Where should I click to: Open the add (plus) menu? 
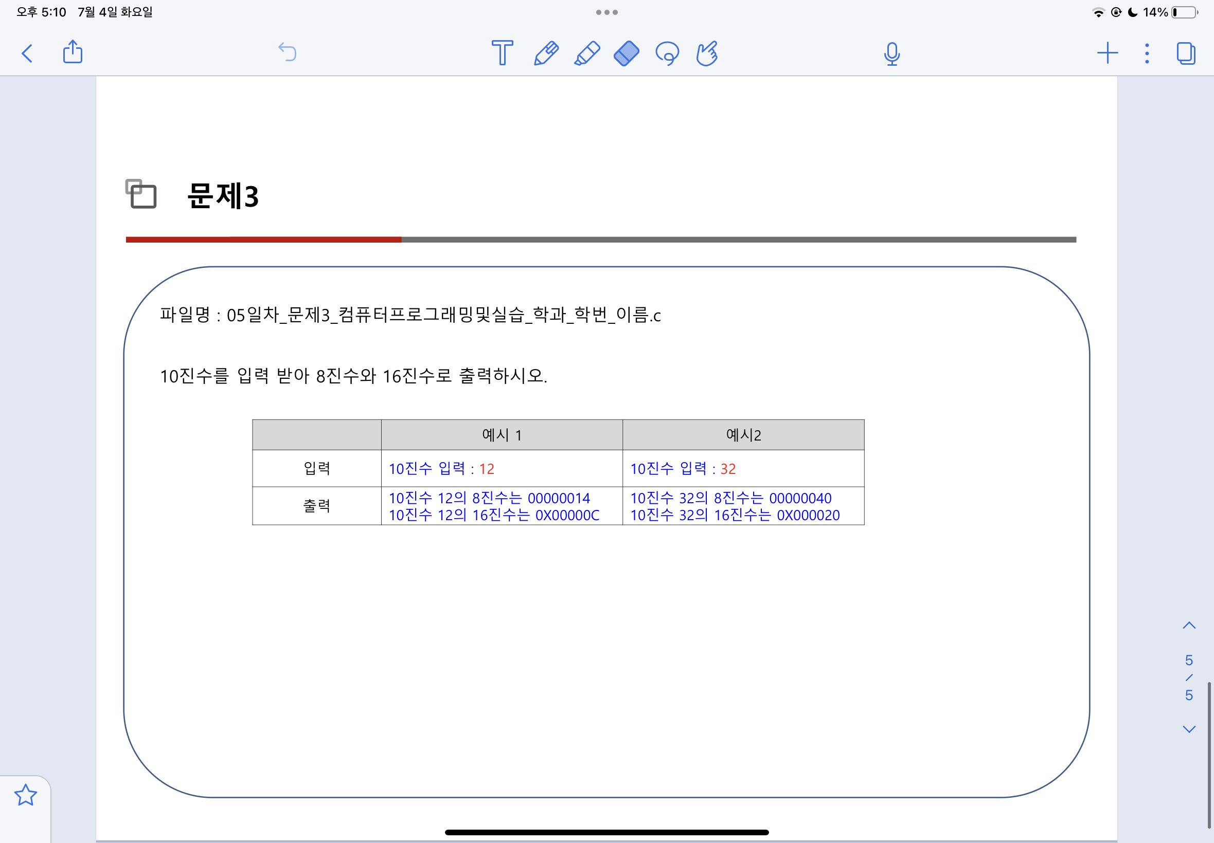click(x=1107, y=53)
